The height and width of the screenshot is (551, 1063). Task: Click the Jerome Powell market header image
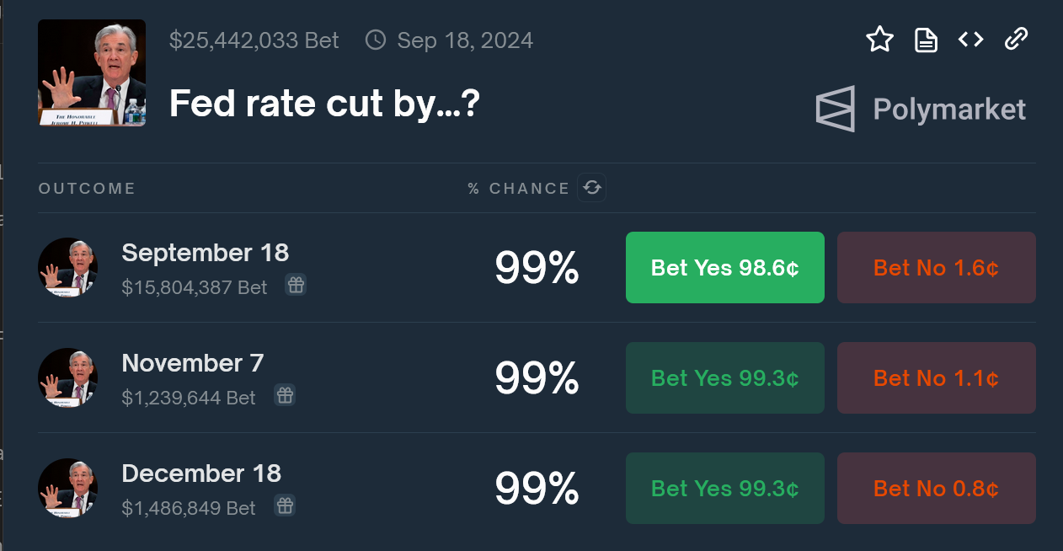(x=91, y=72)
